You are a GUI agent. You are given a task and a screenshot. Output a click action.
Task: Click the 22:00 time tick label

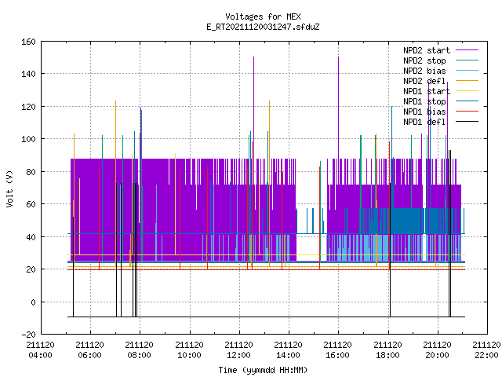click(x=486, y=356)
